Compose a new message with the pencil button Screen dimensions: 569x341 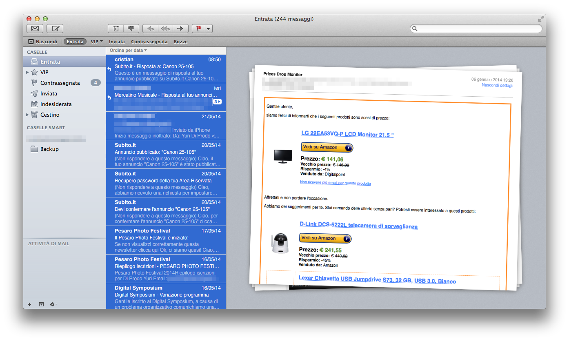coord(55,29)
